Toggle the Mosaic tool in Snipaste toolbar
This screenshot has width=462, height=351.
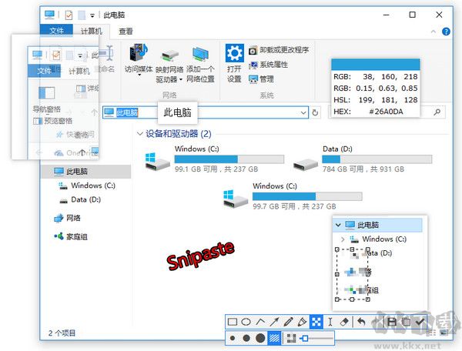(316, 322)
